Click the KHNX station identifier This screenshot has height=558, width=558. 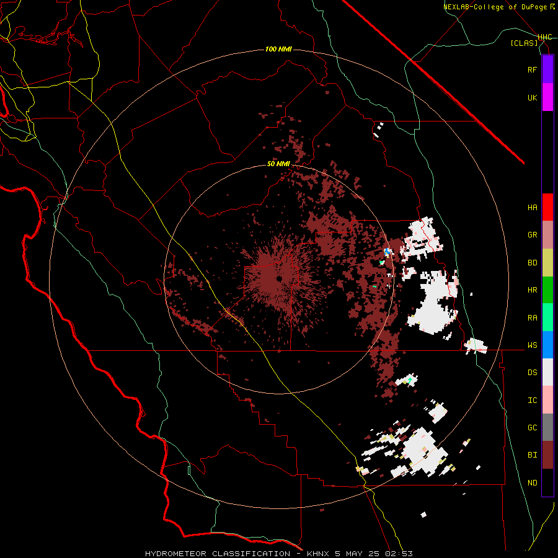pyautogui.click(x=319, y=554)
